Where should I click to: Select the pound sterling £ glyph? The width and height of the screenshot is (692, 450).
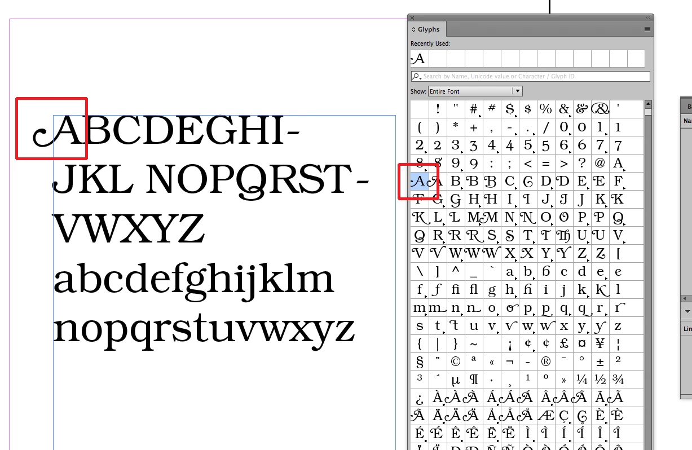[563, 344]
